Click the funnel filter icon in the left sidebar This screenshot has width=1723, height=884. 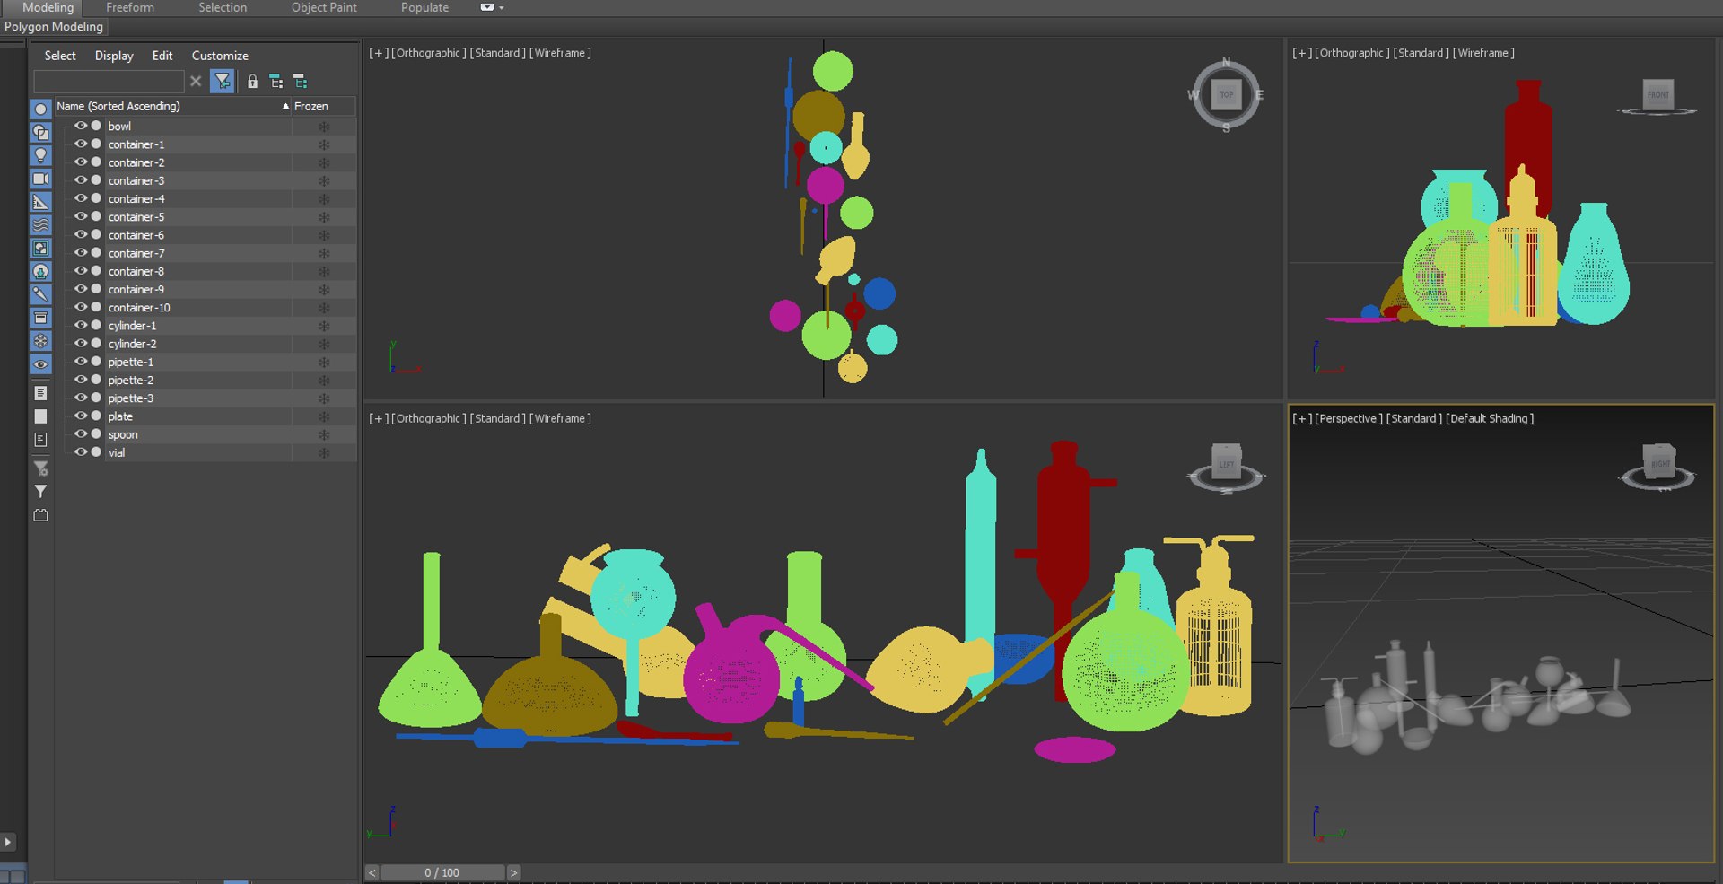(x=40, y=492)
